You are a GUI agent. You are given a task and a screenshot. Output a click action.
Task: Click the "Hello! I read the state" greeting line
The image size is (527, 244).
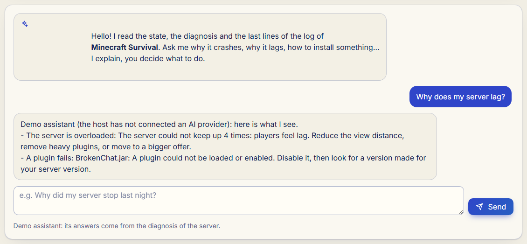coord(208,36)
